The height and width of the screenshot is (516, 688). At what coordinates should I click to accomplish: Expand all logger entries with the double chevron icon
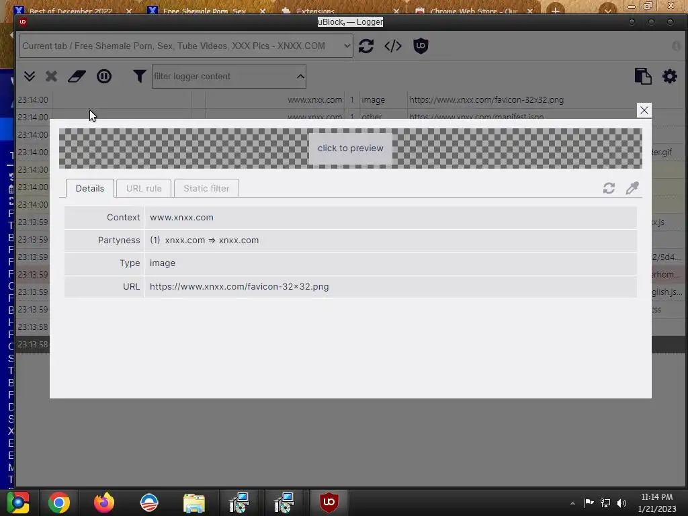point(30,77)
